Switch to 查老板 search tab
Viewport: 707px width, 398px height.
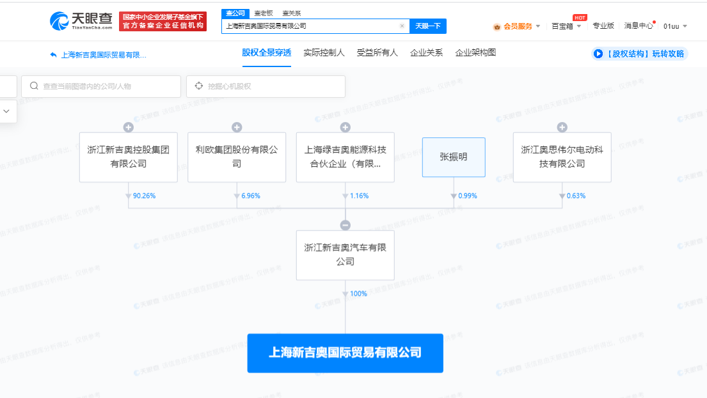264,13
